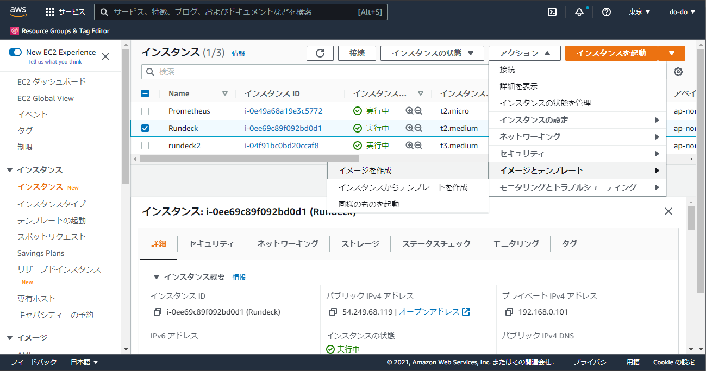Image resolution: width=706 pixels, height=371 pixels.
Task: Close the New EC2 Experience banner
Action: (x=105, y=56)
